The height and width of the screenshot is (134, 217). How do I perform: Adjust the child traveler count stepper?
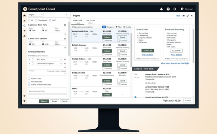tap(33, 63)
